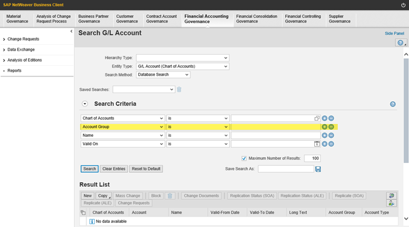Switch to Customer Governance tab
Image resolution: width=409 pixels, height=227 pixels.
coord(127,19)
